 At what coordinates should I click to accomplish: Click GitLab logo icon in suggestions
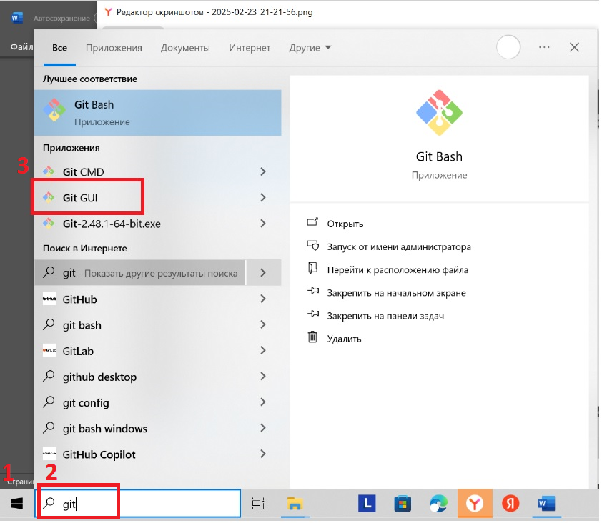[x=49, y=350]
